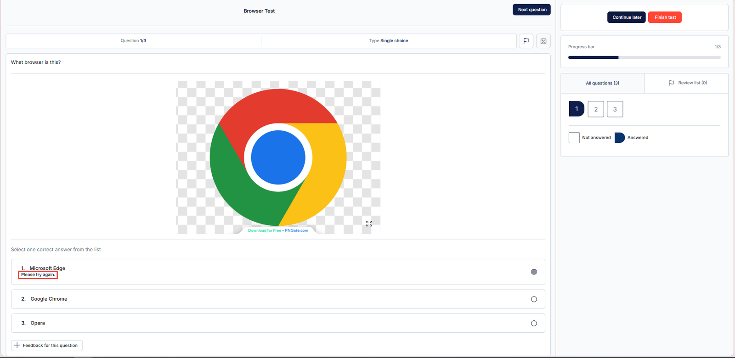Click the Answered legend marker
The width and height of the screenshot is (735, 358).
619,138
